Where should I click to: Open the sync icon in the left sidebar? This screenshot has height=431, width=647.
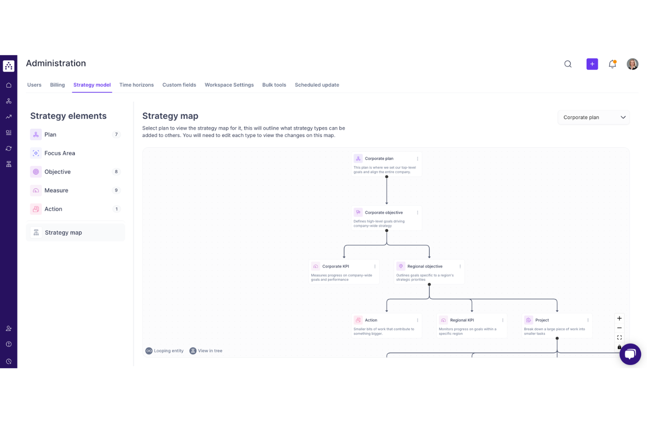[x=8, y=148]
